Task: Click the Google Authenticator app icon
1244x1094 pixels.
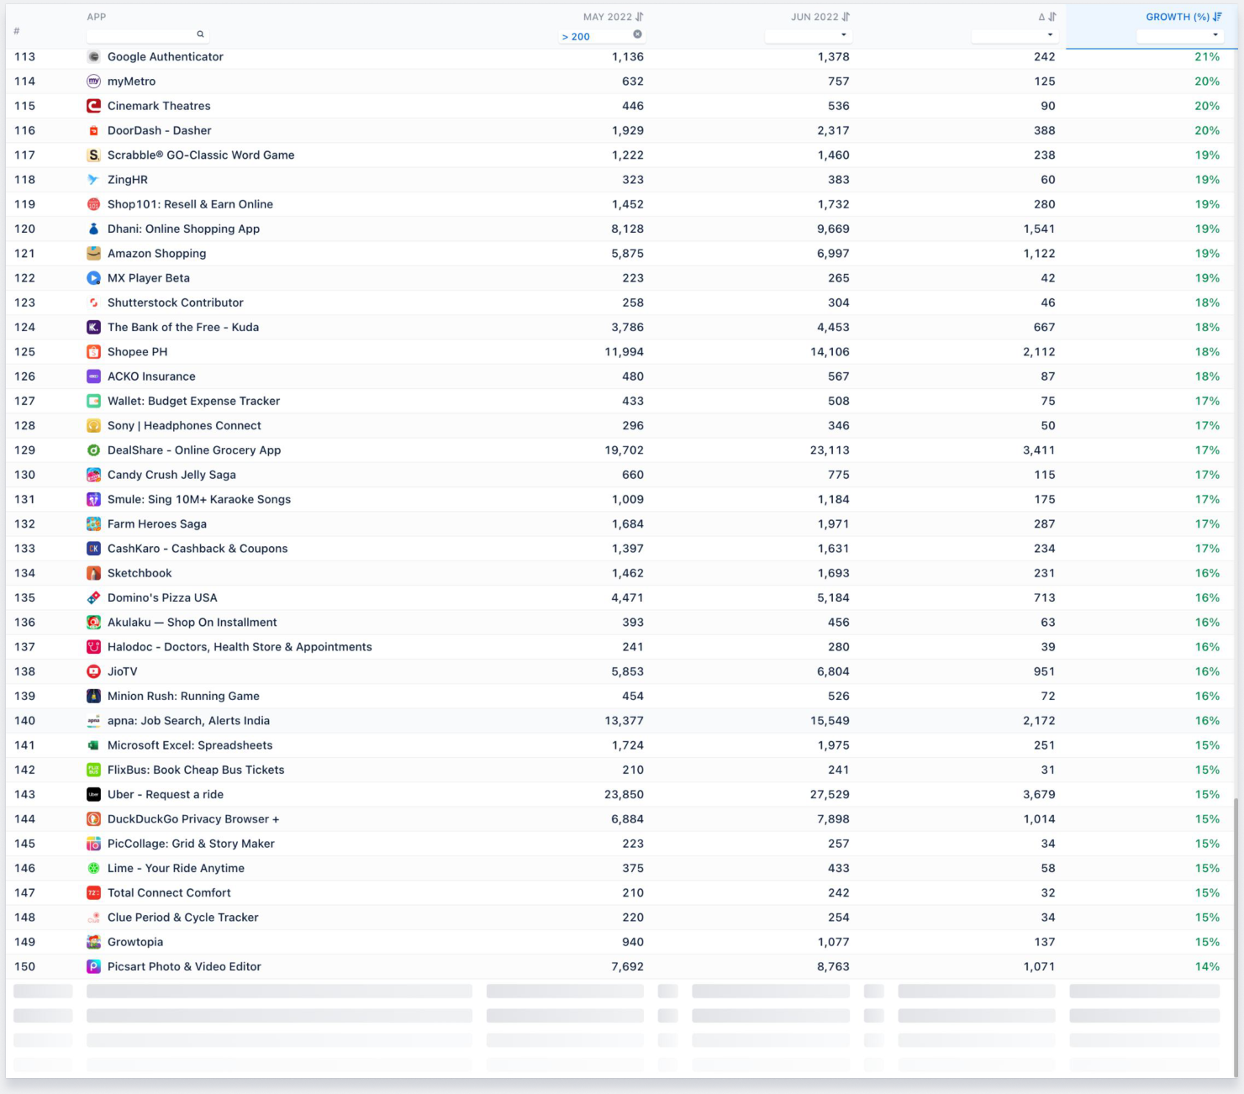Action: [x=94, y=57]
